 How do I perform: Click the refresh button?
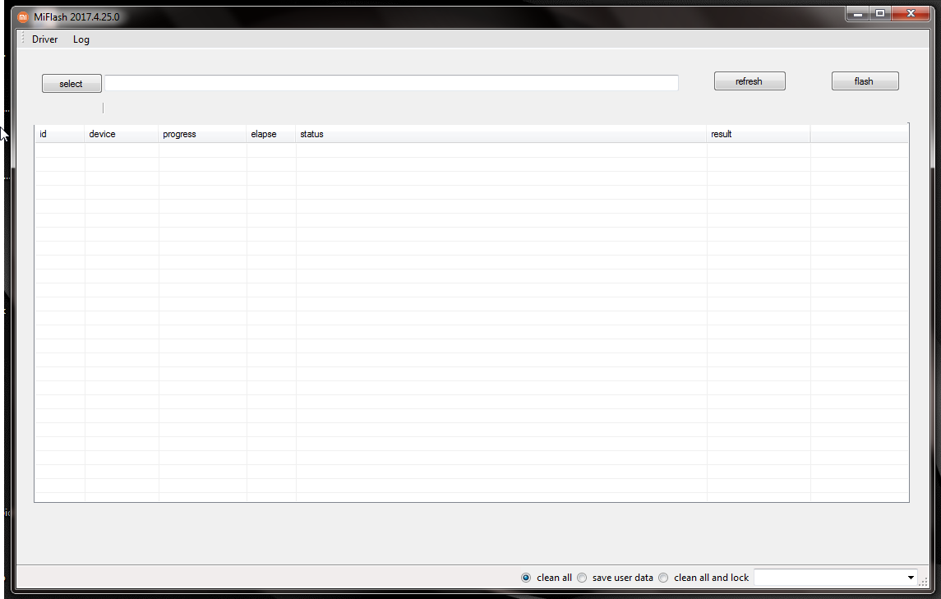(x=750, y=81)
